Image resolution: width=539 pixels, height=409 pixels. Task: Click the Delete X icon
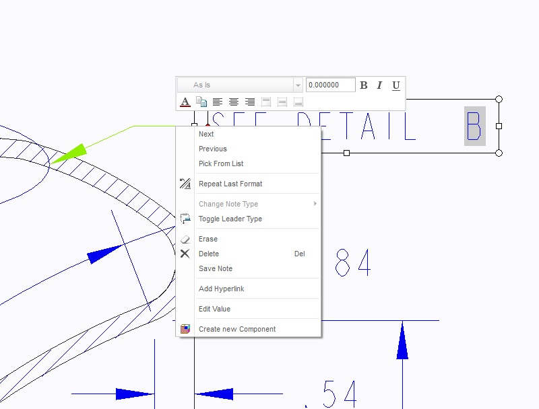(185, 254)
